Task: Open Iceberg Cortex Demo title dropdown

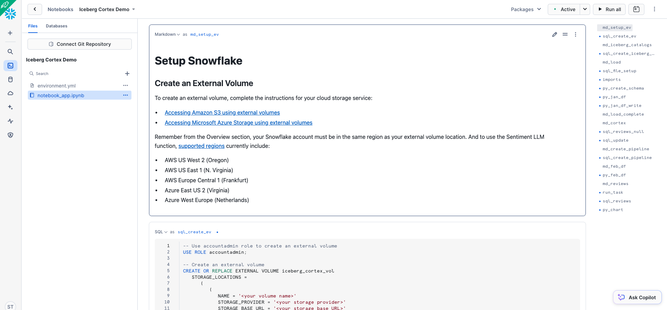Action: pos(134,9)
